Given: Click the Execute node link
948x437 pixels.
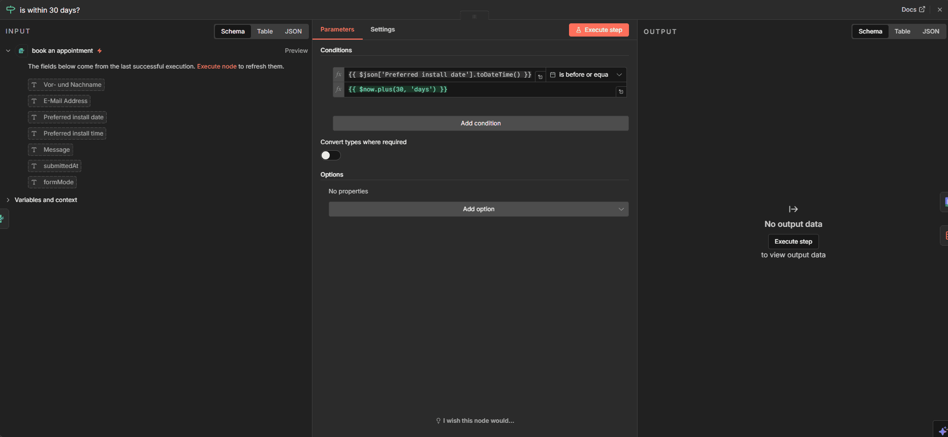Looking at the screenshot, I should 216,66.
